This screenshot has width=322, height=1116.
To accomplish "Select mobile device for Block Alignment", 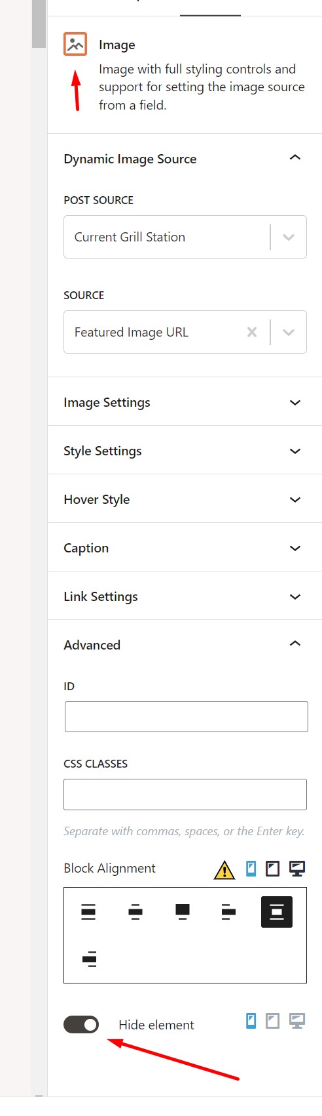I will click(251, 869).
